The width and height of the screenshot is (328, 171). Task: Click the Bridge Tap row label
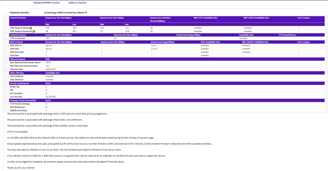(15, 86)
